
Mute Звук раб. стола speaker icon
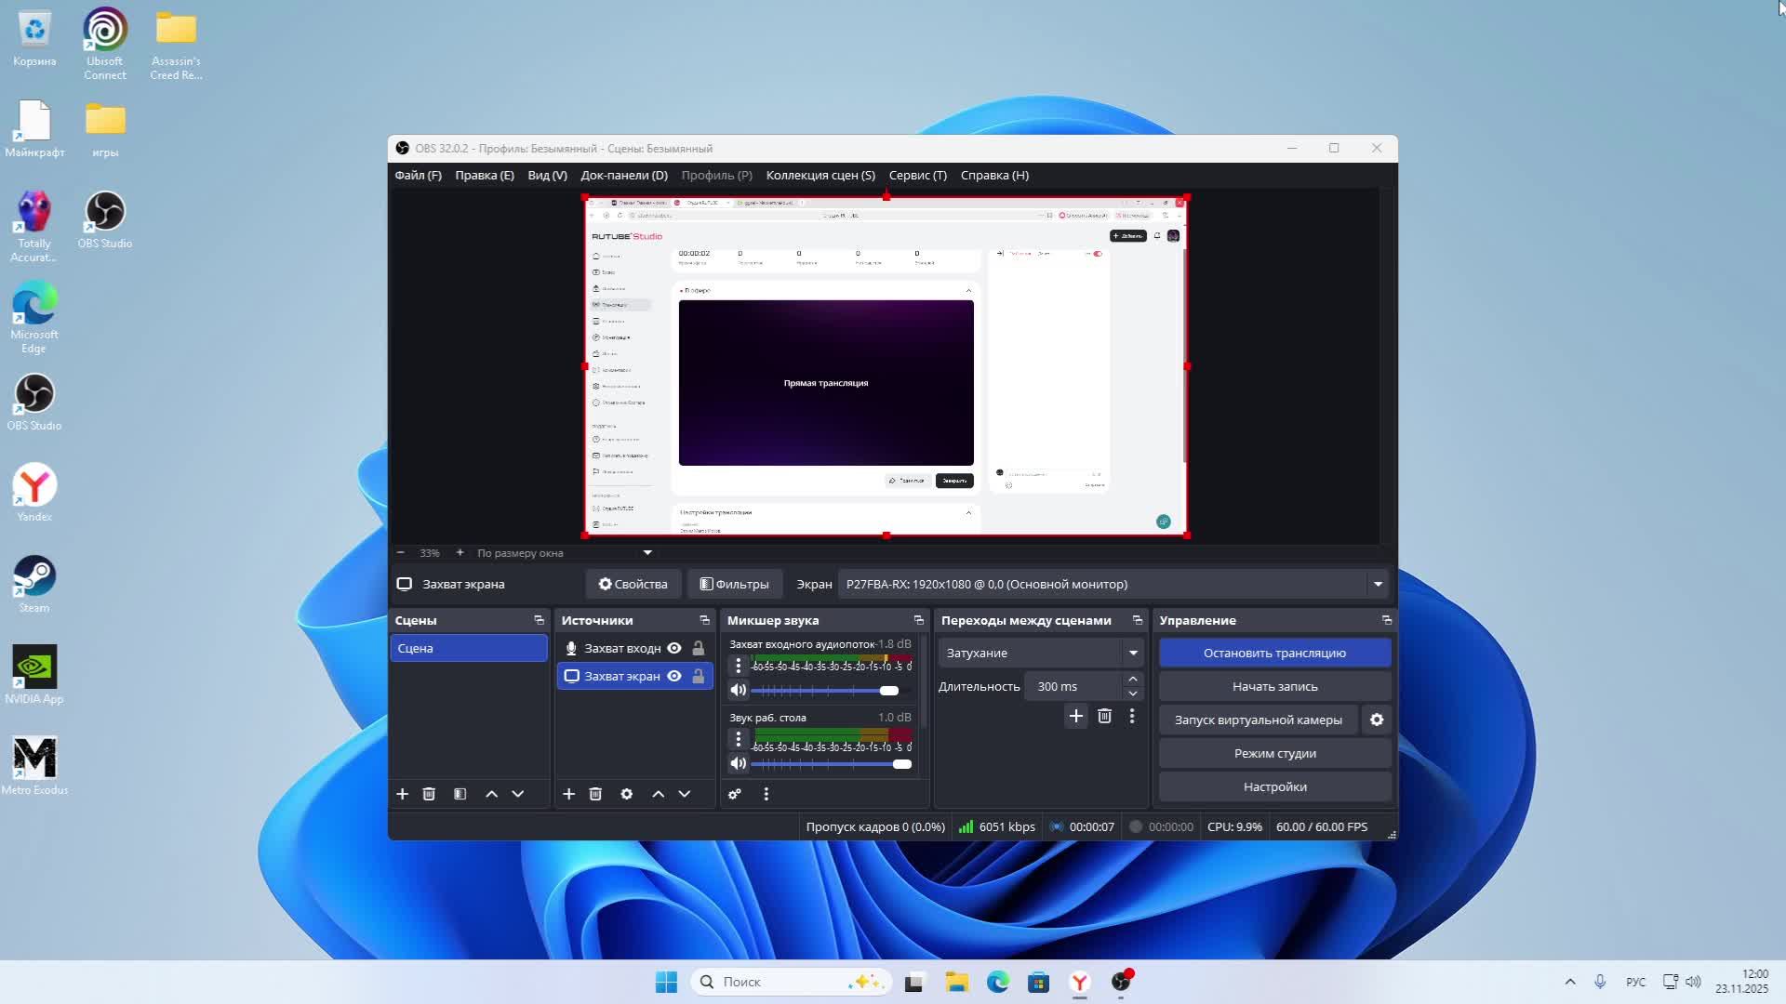pyautogui.click(x=739, y=763)
